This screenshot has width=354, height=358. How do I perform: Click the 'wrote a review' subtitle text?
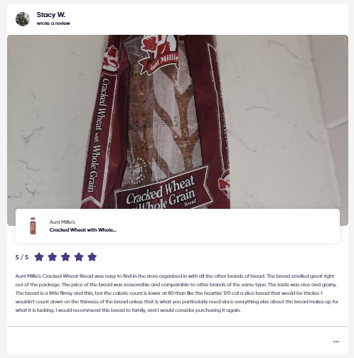coord(53,23)
